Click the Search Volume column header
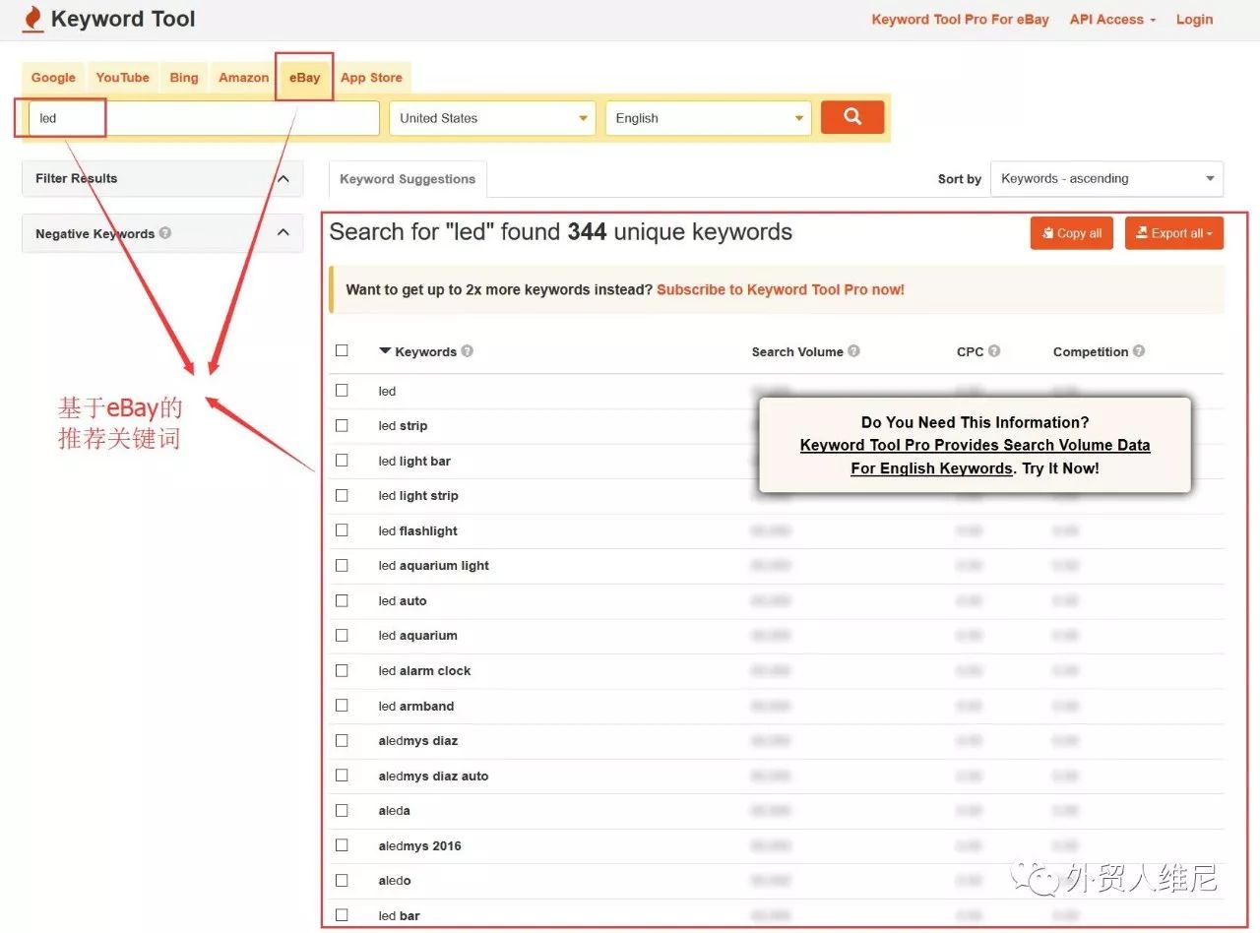This screenshot has width=1260, height=933. click(x=797, y=351)
